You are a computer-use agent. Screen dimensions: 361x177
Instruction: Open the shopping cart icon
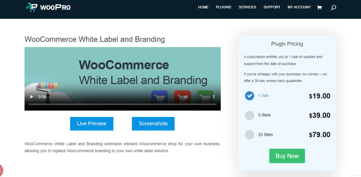[319, 7]
